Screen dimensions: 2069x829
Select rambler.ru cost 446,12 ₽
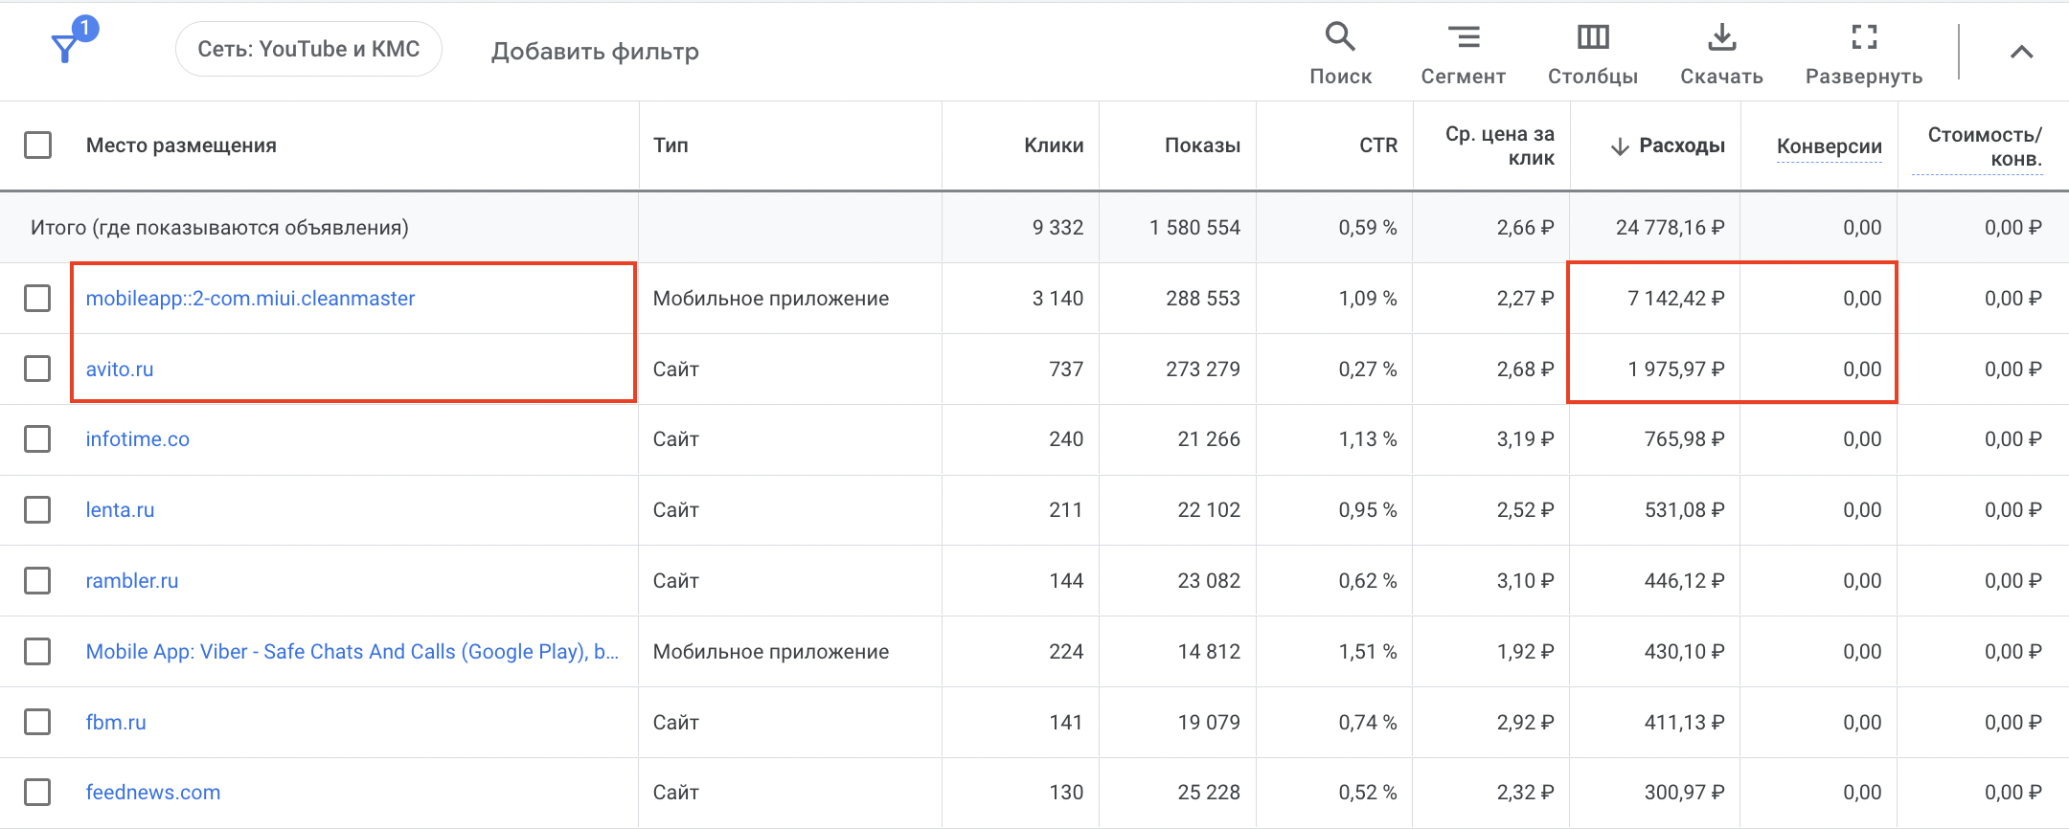tap(1685, 581)
